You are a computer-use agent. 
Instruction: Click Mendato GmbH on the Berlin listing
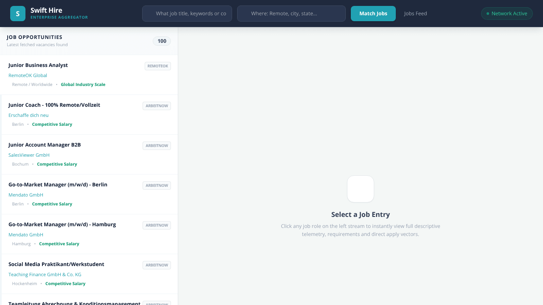[x=26, y=195]
